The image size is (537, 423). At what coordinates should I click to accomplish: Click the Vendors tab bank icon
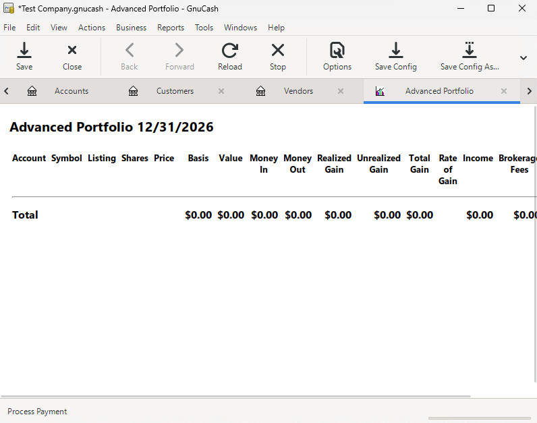pos(260,91)
